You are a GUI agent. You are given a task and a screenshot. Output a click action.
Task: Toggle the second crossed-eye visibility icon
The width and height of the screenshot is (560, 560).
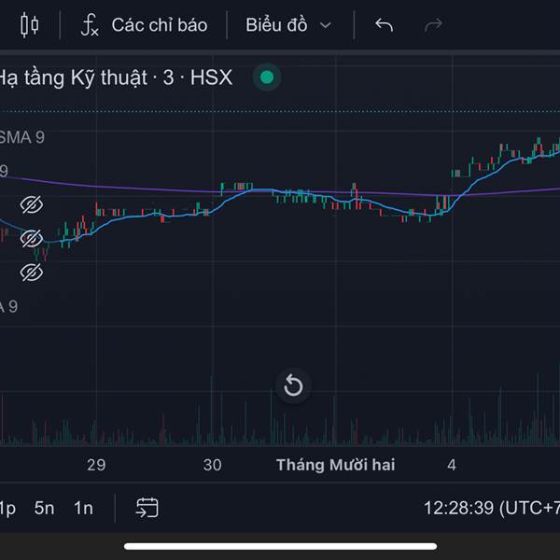point(32,238)
